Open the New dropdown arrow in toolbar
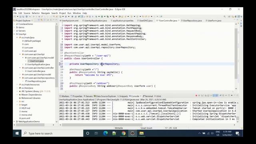Image resolution: width=256 pixels, height=144 pixels. click(x=18, y=16)
